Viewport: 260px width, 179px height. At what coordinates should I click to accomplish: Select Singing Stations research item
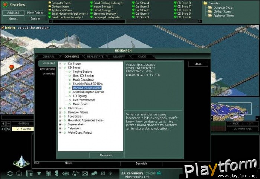82,72
